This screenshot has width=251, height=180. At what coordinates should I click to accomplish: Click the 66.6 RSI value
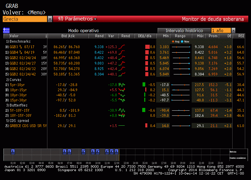pyautogui.click(x=240, y=47)
